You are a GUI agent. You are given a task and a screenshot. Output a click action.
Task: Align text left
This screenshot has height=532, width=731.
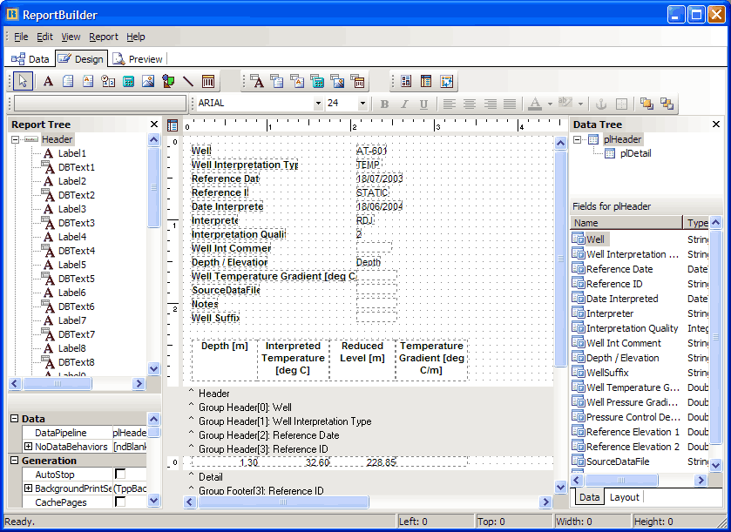pos(450,104)
